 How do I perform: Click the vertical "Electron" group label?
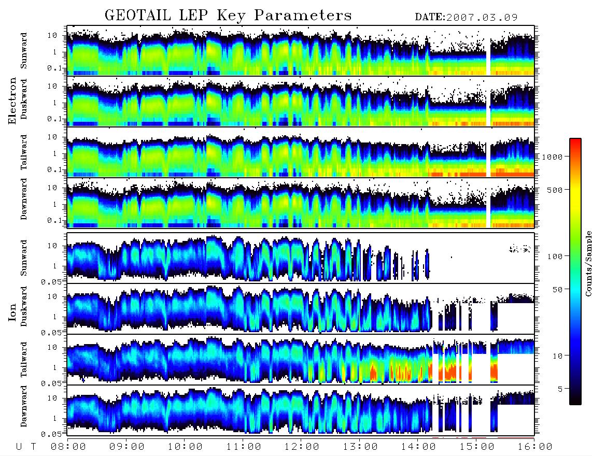[12, 101]
